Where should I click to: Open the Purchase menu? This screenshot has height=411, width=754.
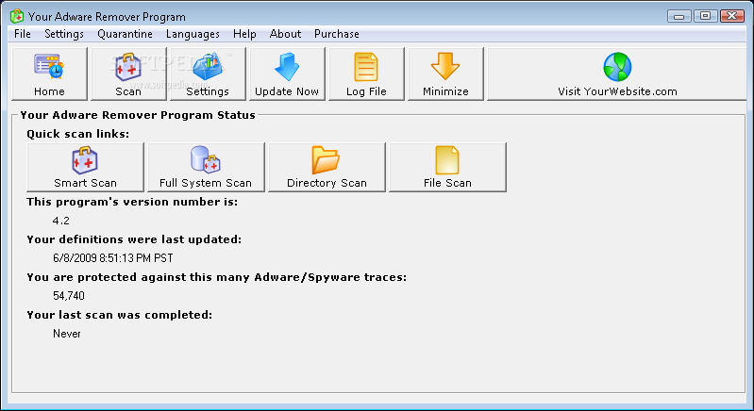coord(337,34)
